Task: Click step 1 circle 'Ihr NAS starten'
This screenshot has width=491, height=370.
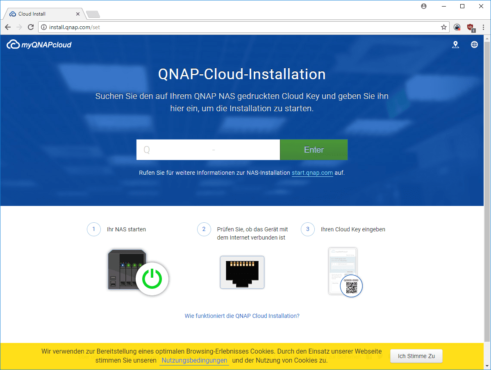Action: pyautogui.click(x=93, y=229)
